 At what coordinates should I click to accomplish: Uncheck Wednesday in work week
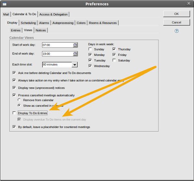point(90,66)
